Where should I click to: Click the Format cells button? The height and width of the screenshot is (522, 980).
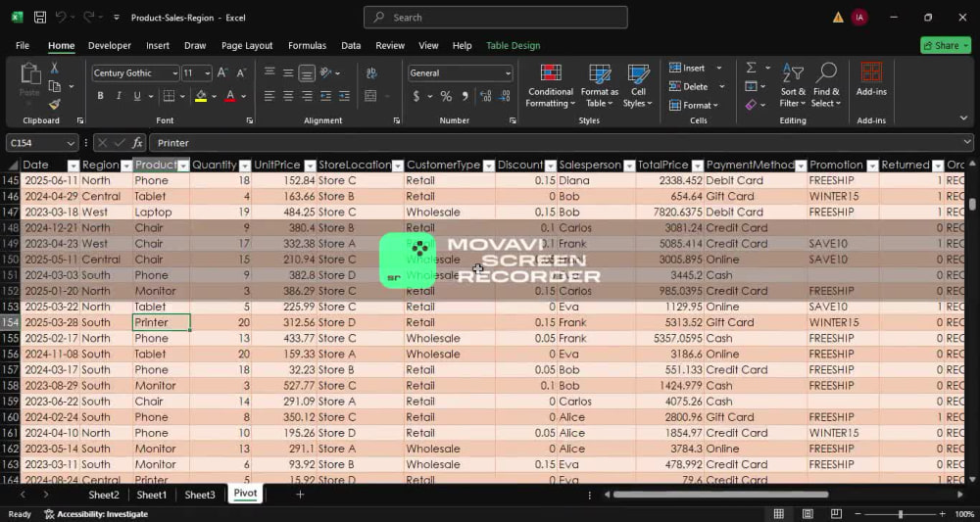click(x=694, y=105)
